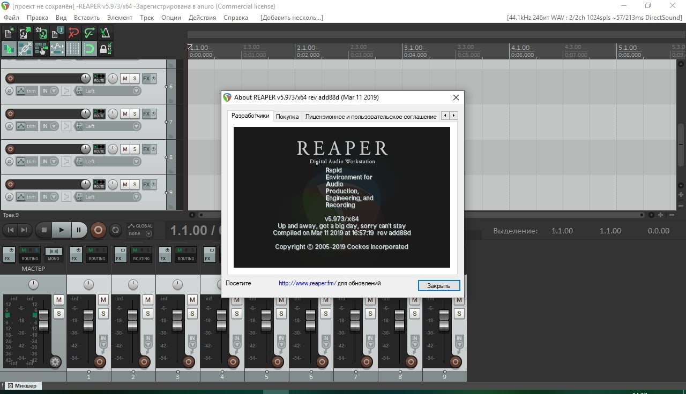Open the Трек menu
Image resolution: width=686 pixels, height=394 pixels.
click(147, 17)
